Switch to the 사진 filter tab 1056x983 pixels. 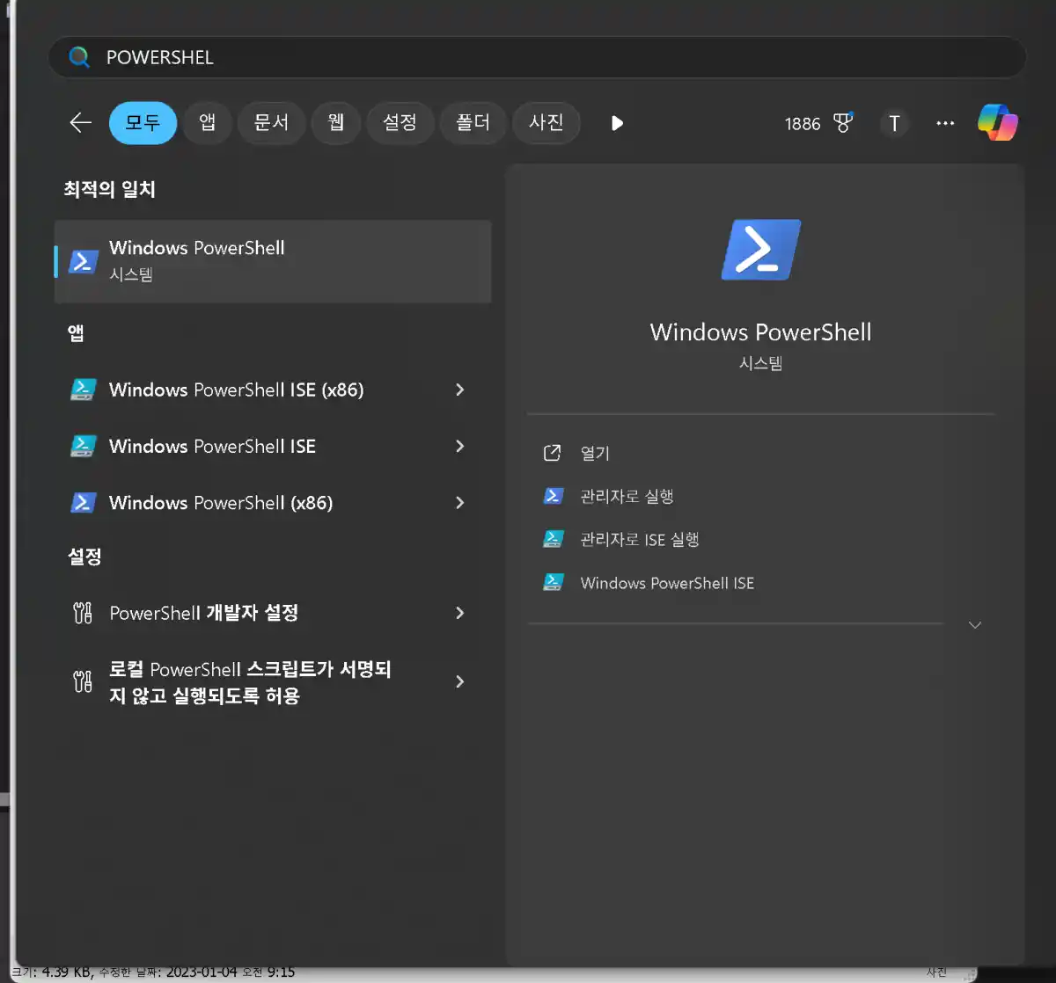click(546, 123)
